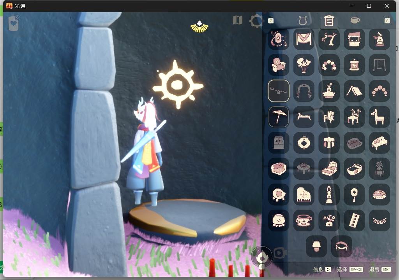Screen dimensions: 399x280
Task: Select the grand piano prop
Action: (x=304, y=194)
